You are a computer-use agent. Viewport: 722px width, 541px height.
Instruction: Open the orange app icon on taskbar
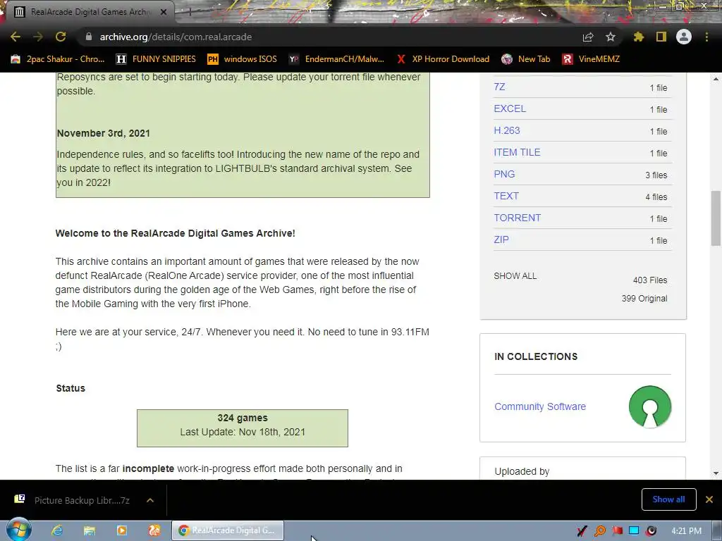(x=154, y=530)
